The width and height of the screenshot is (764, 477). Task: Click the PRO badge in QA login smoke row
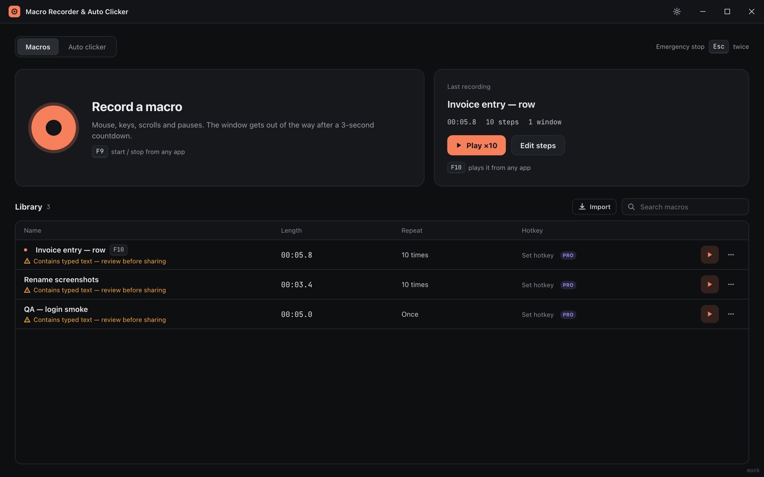tap(568, 314)
